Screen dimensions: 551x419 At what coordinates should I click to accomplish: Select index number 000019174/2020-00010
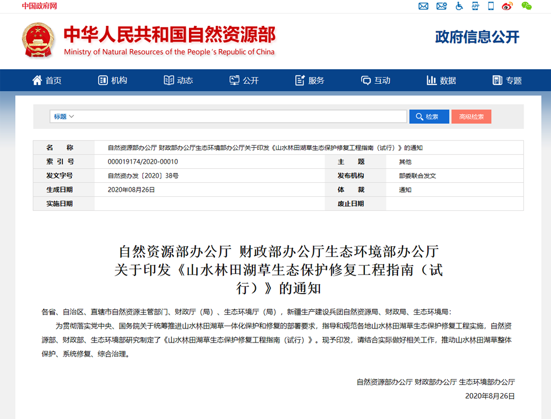click(143, 162)
